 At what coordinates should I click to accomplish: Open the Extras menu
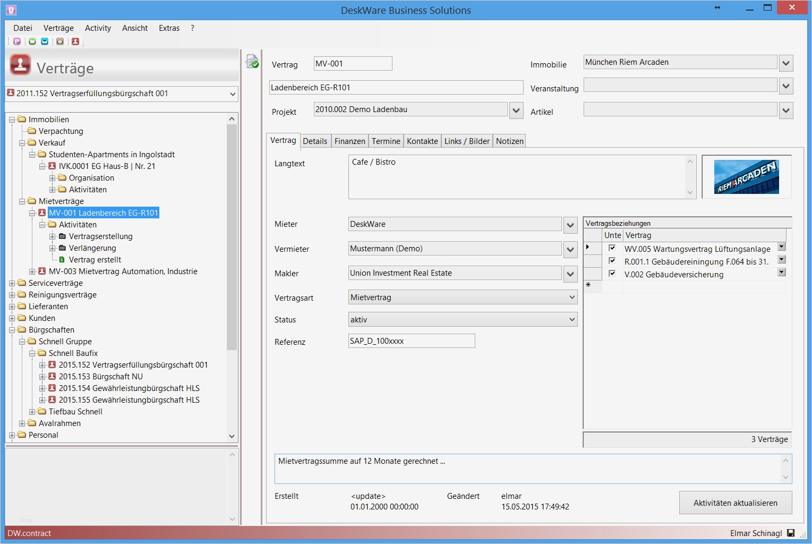(x=169, y=28)
